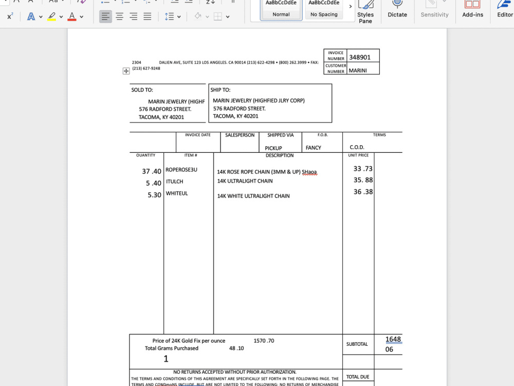Open the Styles Pane
Image resolution: width=514 pixels, height=386 pixels.
pos(365,12)
